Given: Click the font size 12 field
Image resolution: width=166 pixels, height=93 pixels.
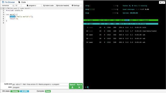Looking at the screenshot, I should [x=18, y=5].
